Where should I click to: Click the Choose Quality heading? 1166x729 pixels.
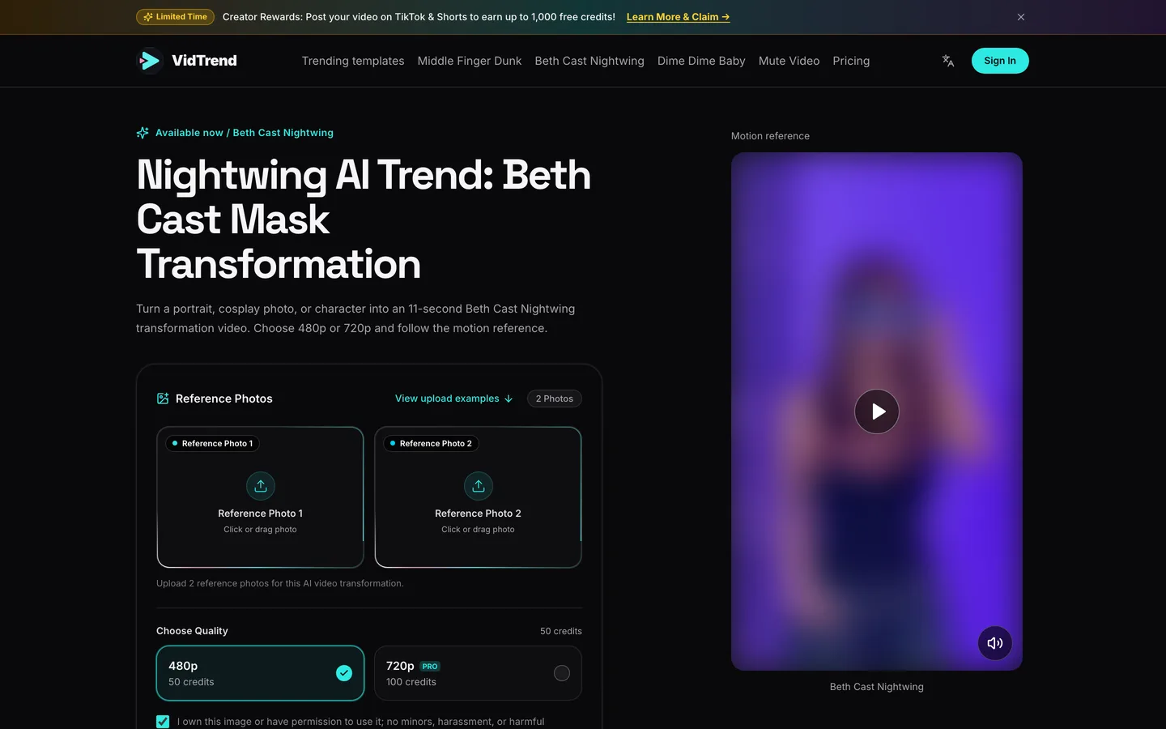click(x=192, y=631)
